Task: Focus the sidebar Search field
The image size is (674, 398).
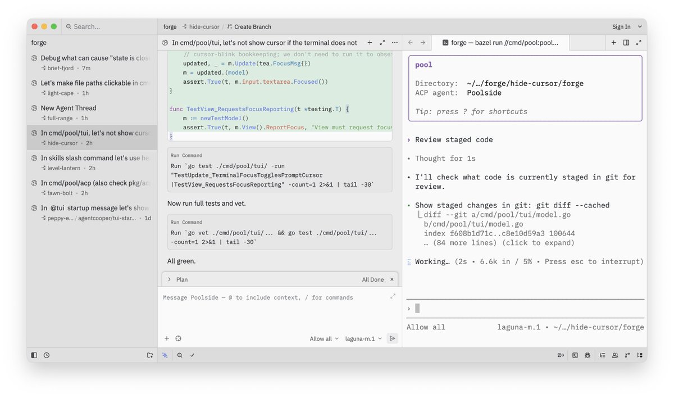Action: [108, 26]
